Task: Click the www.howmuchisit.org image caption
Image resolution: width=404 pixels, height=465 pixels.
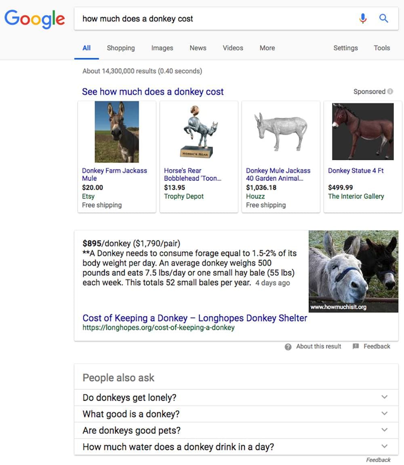Action: (338, 307)
